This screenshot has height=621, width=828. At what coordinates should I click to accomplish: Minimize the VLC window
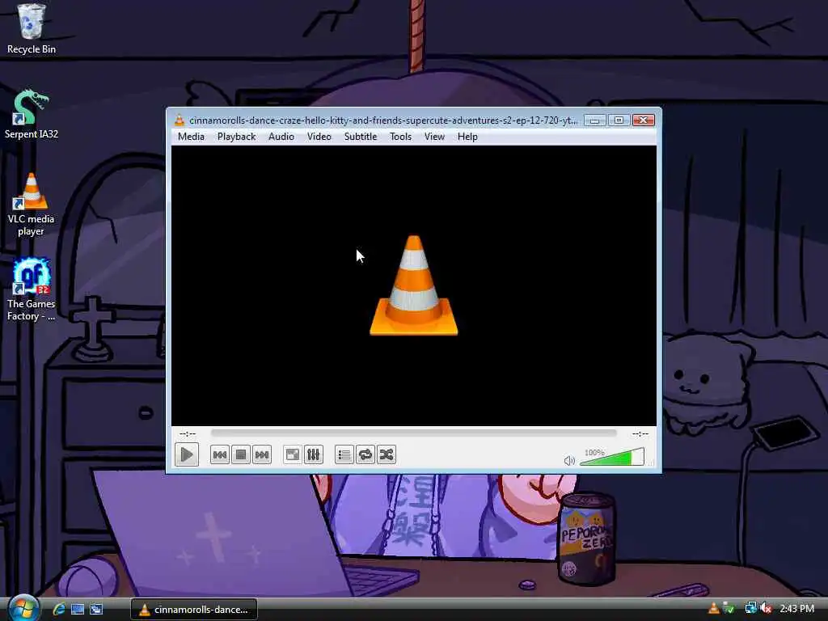594,120
